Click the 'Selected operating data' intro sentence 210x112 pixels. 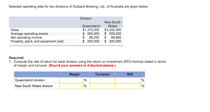click(79, 7)
